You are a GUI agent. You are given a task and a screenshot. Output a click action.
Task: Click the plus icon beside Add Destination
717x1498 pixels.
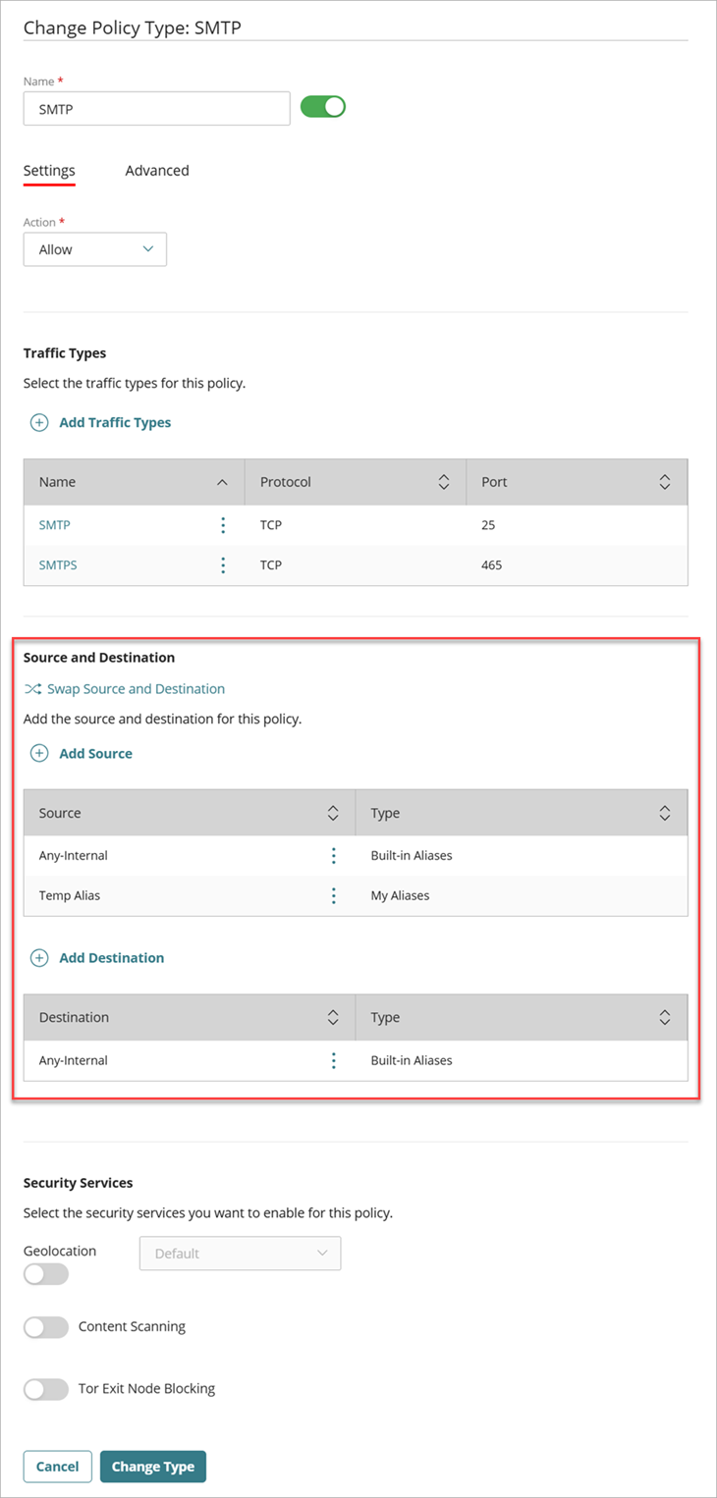point(39,958)
